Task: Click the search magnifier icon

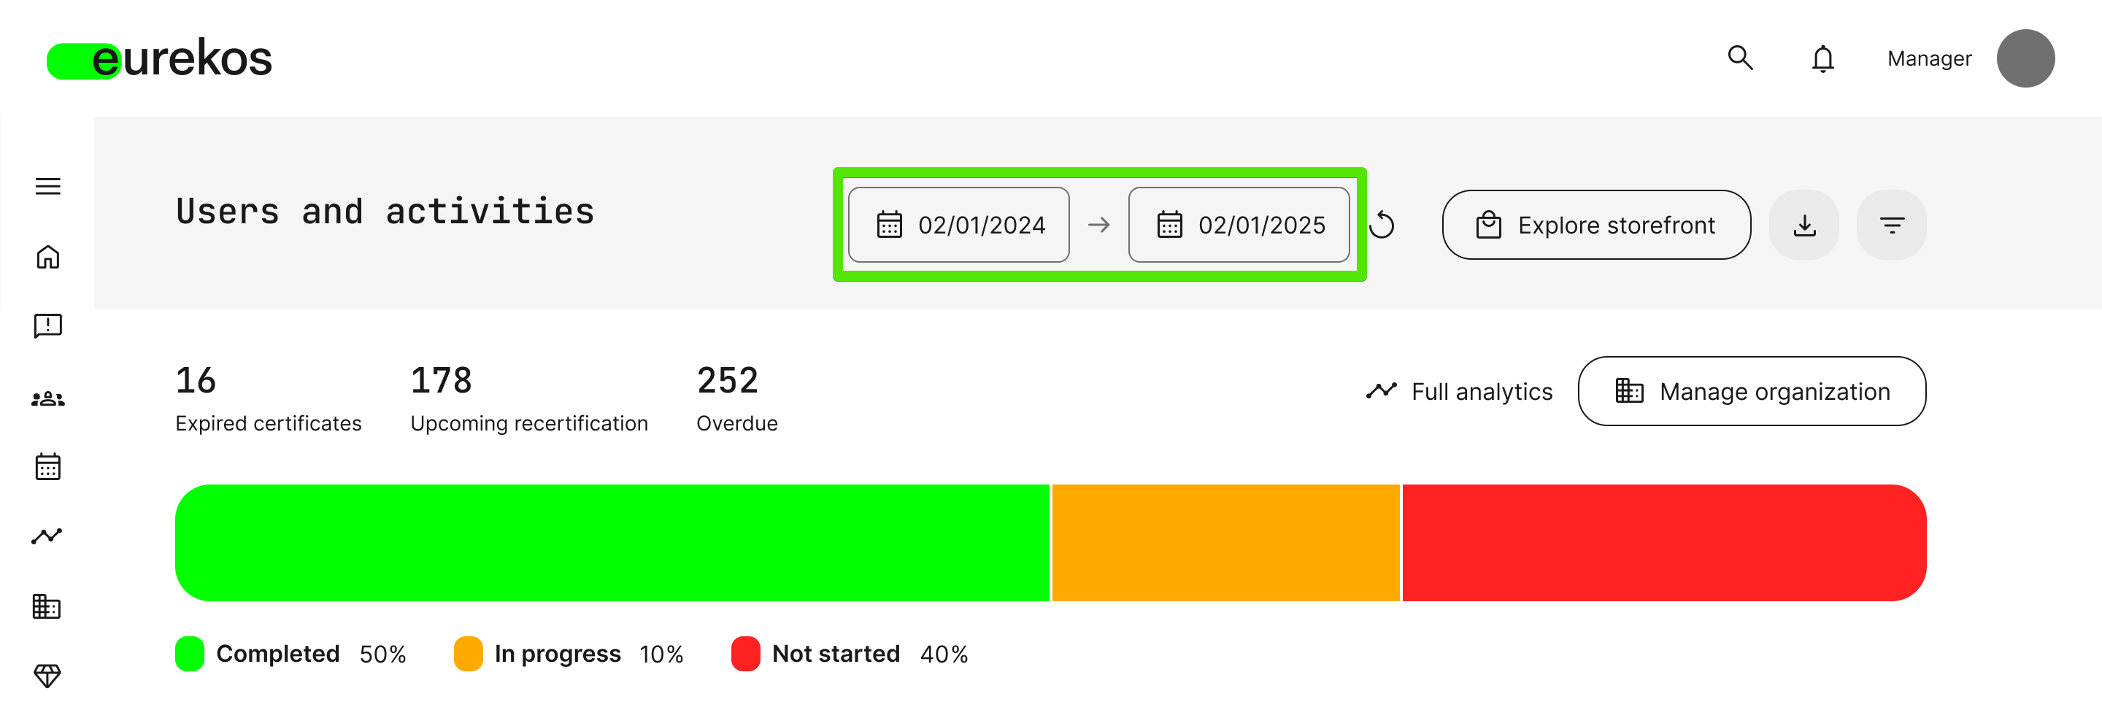Action: [x=1740, y=58]
